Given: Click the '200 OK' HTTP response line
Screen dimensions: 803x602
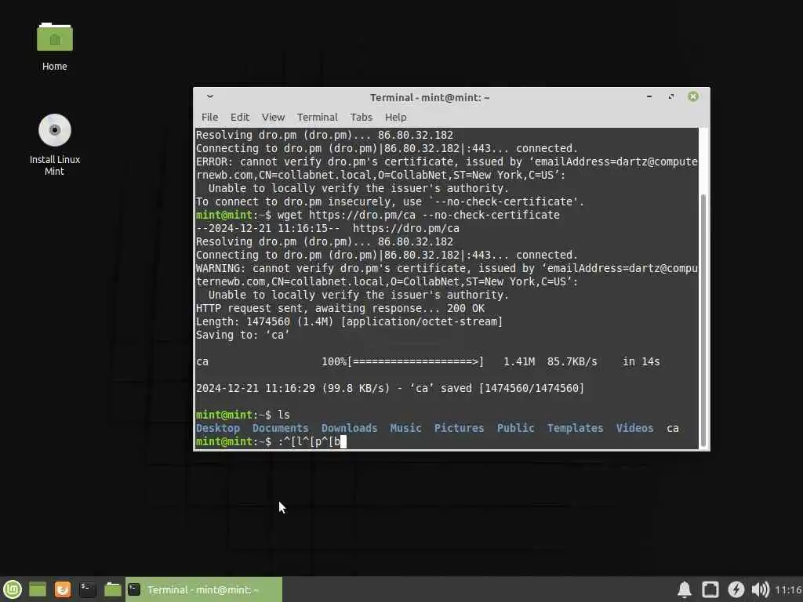Looking at the screenshot, I should pyautogui.click(x=340, y=308).
